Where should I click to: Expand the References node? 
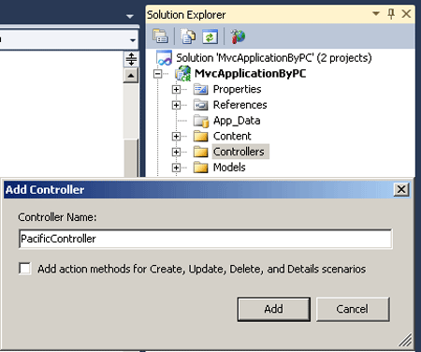[x=176, y=105]
